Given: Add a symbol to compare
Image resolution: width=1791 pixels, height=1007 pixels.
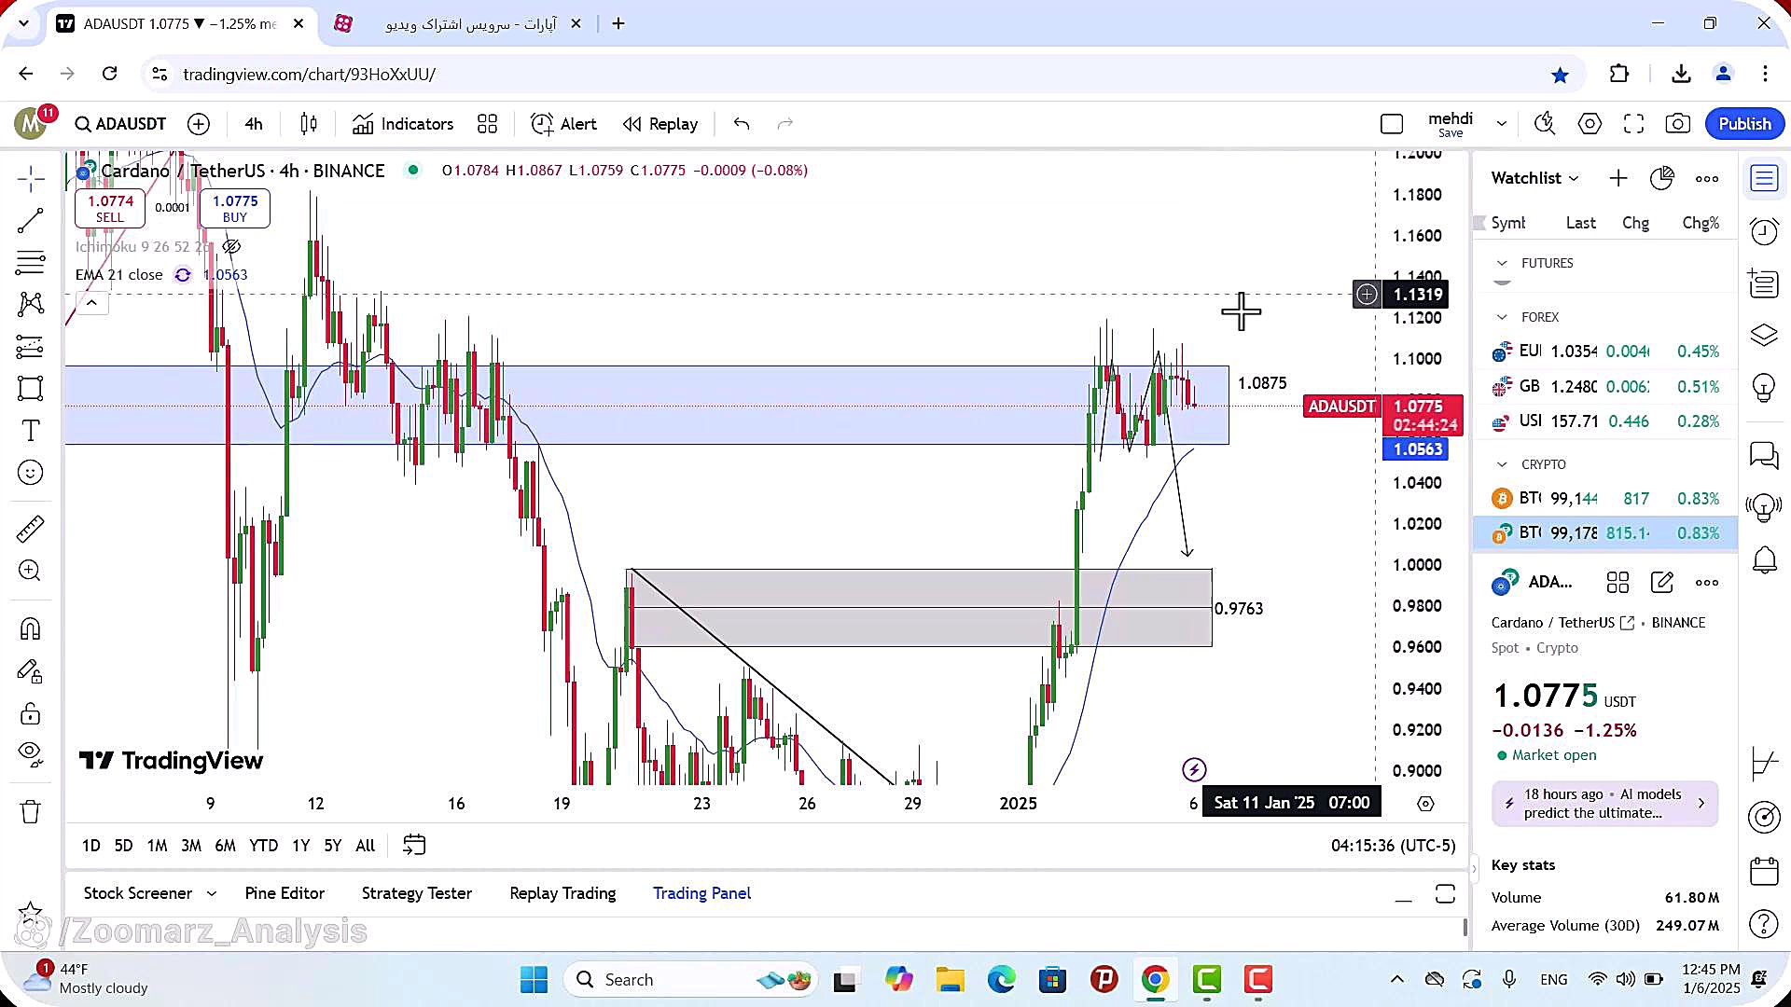Looking at the screenshot, I should pos(199,124).
